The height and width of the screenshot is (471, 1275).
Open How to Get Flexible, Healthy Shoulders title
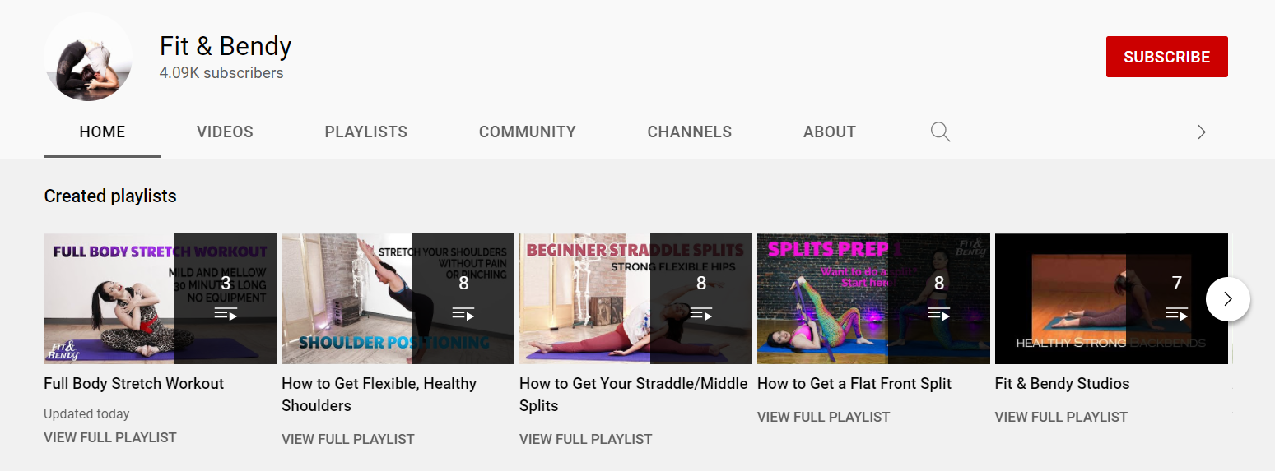tap(379, 395)
